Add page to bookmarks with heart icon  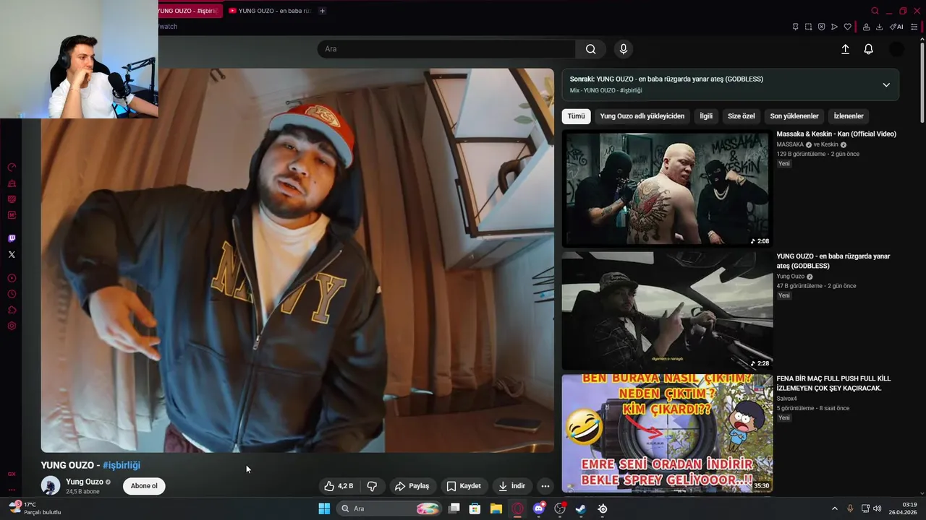point(847,27)
